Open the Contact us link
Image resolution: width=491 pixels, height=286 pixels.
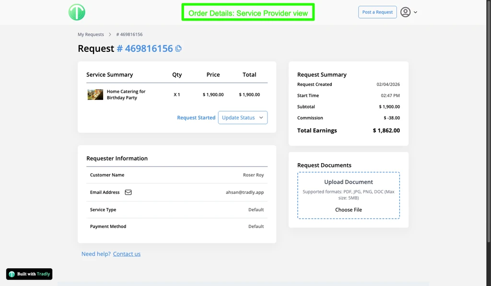127,254
